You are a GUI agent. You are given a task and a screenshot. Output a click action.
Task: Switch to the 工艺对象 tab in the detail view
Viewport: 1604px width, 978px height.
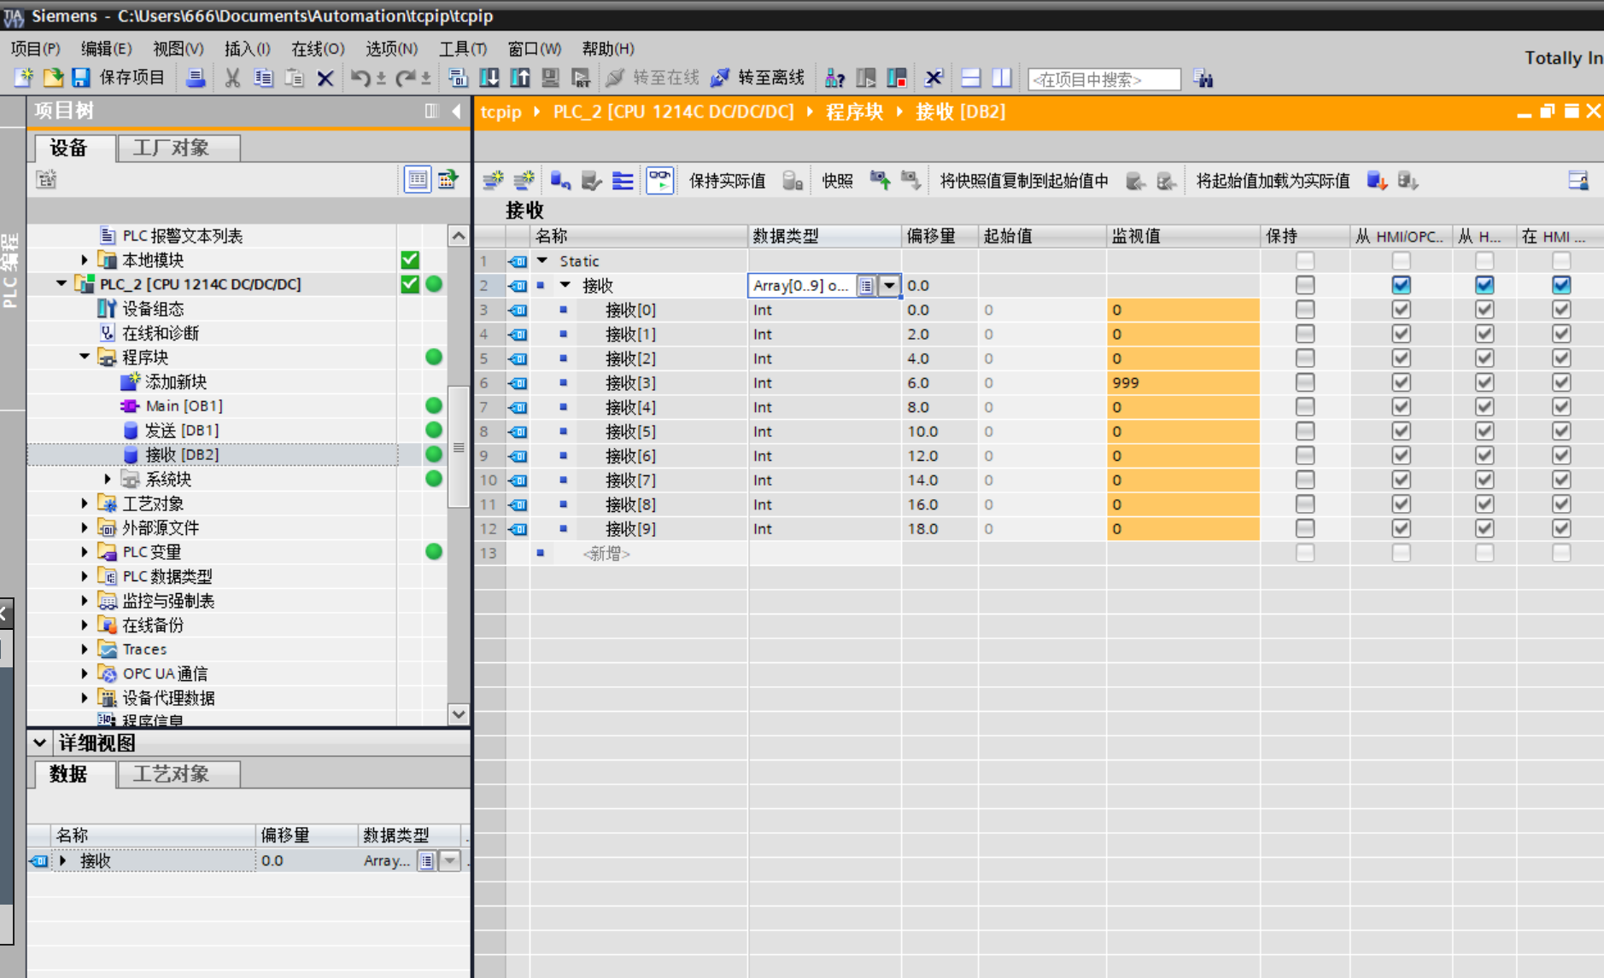point(179,774)
